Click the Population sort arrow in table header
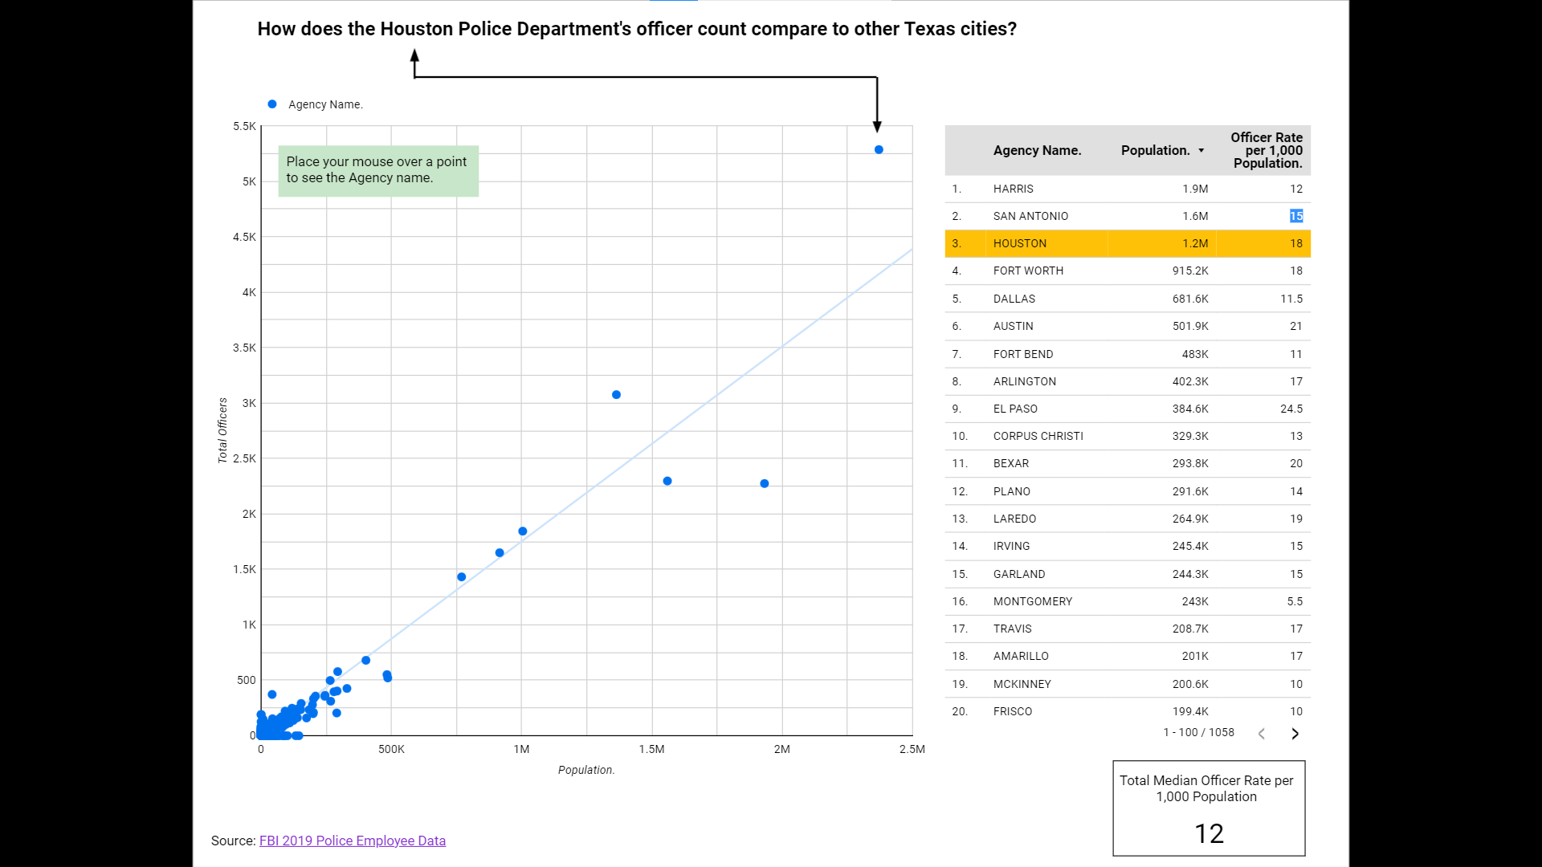 (1201, 151)
